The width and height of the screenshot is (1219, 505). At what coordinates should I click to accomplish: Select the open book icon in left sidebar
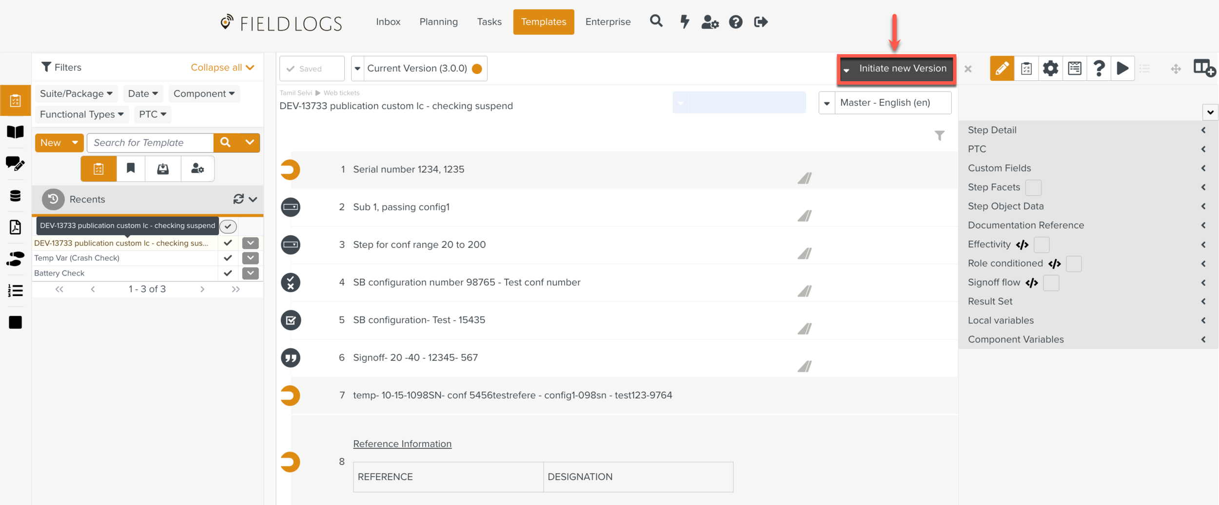pyautogui.click(x=15, y=132)
